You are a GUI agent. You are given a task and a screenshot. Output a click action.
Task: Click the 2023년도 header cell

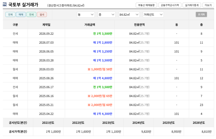108,123
